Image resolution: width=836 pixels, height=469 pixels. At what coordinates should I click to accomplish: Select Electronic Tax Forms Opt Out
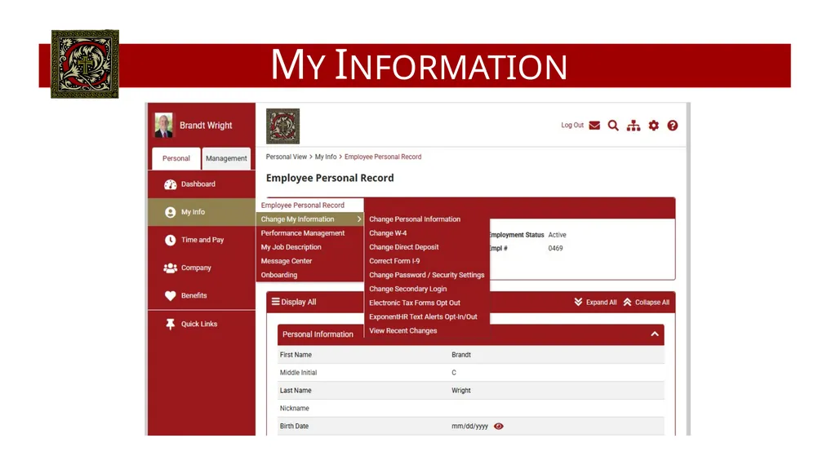[x=414, y=302]
